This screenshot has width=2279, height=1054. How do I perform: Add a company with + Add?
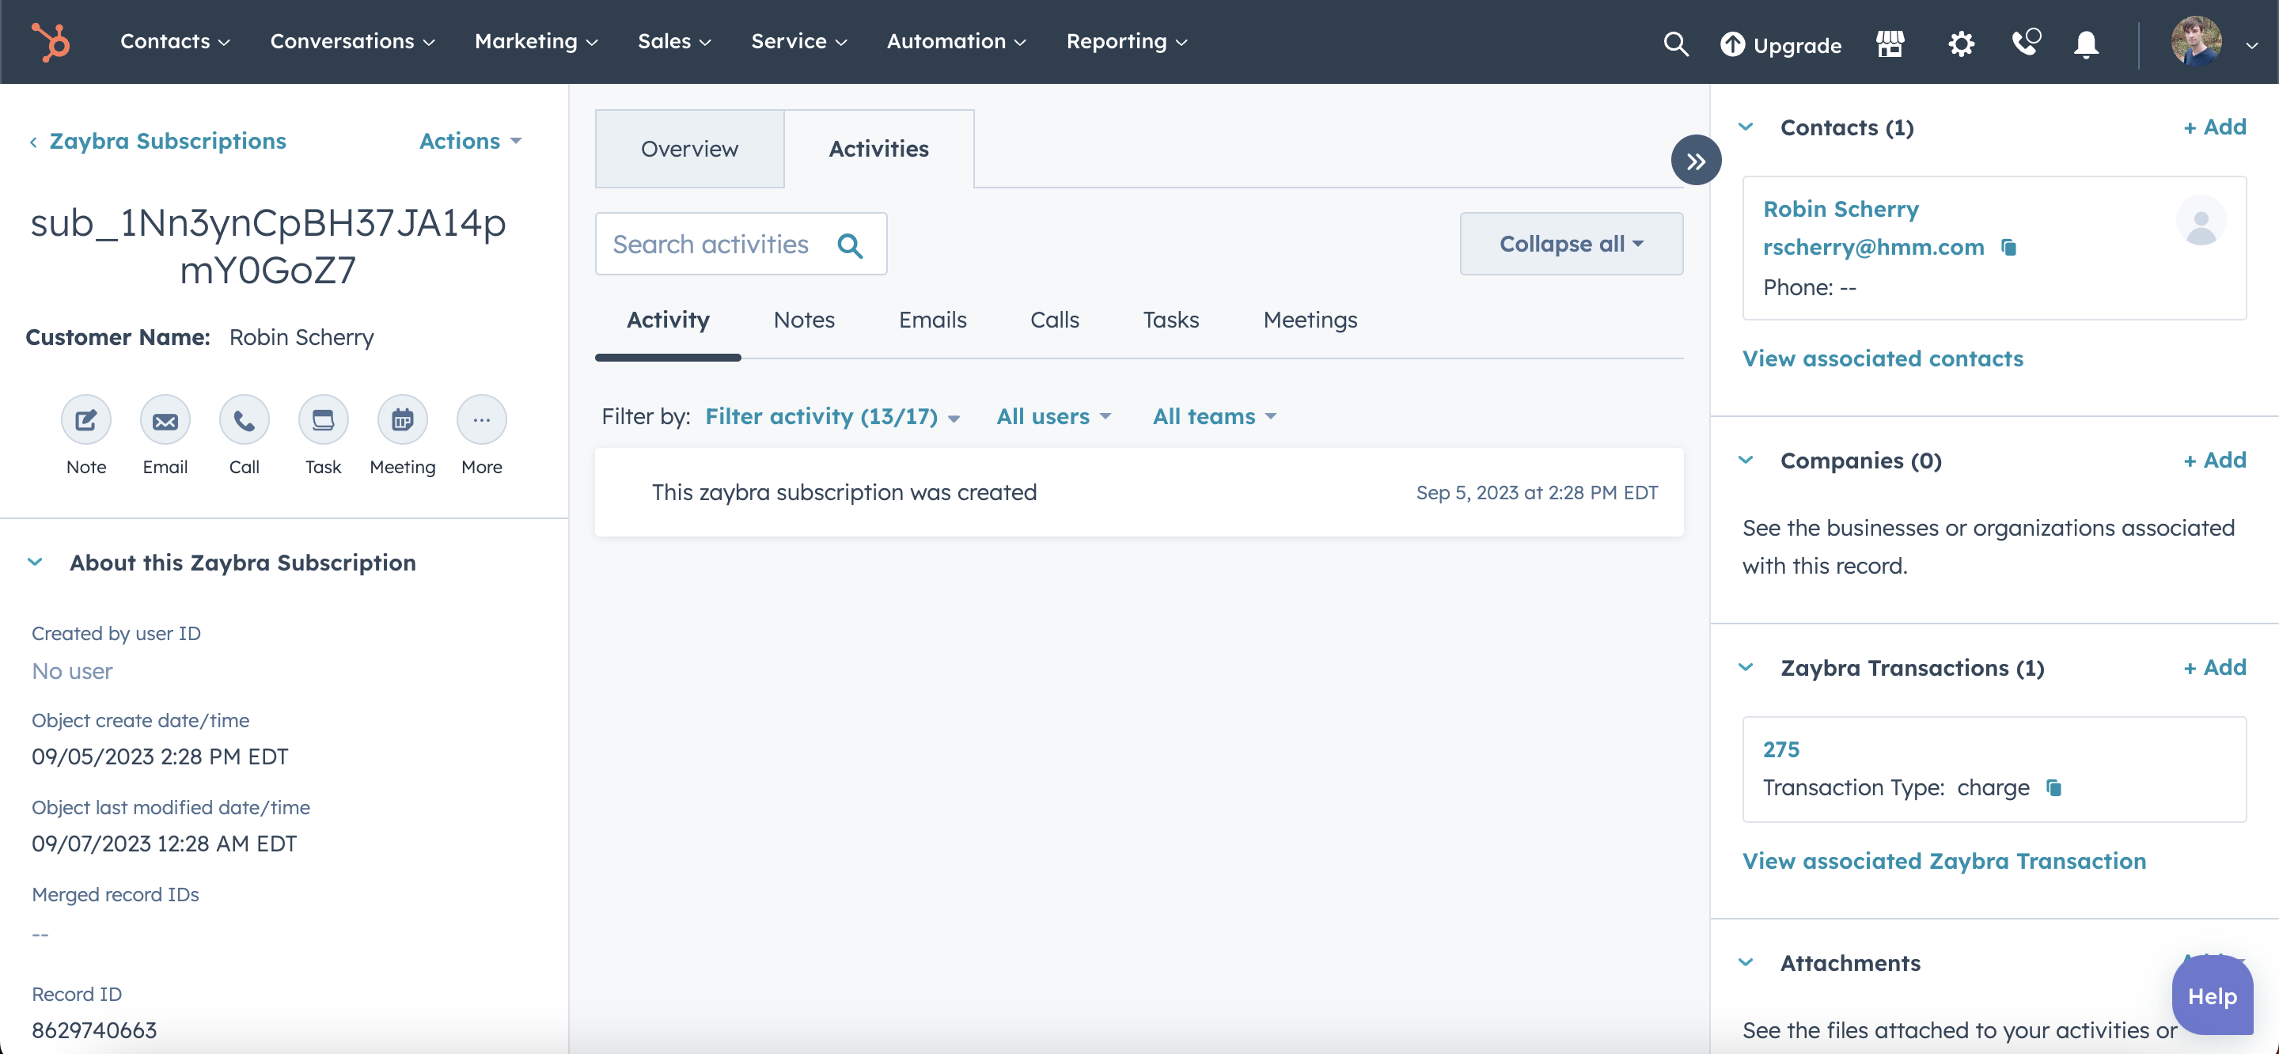point(2216,459)
